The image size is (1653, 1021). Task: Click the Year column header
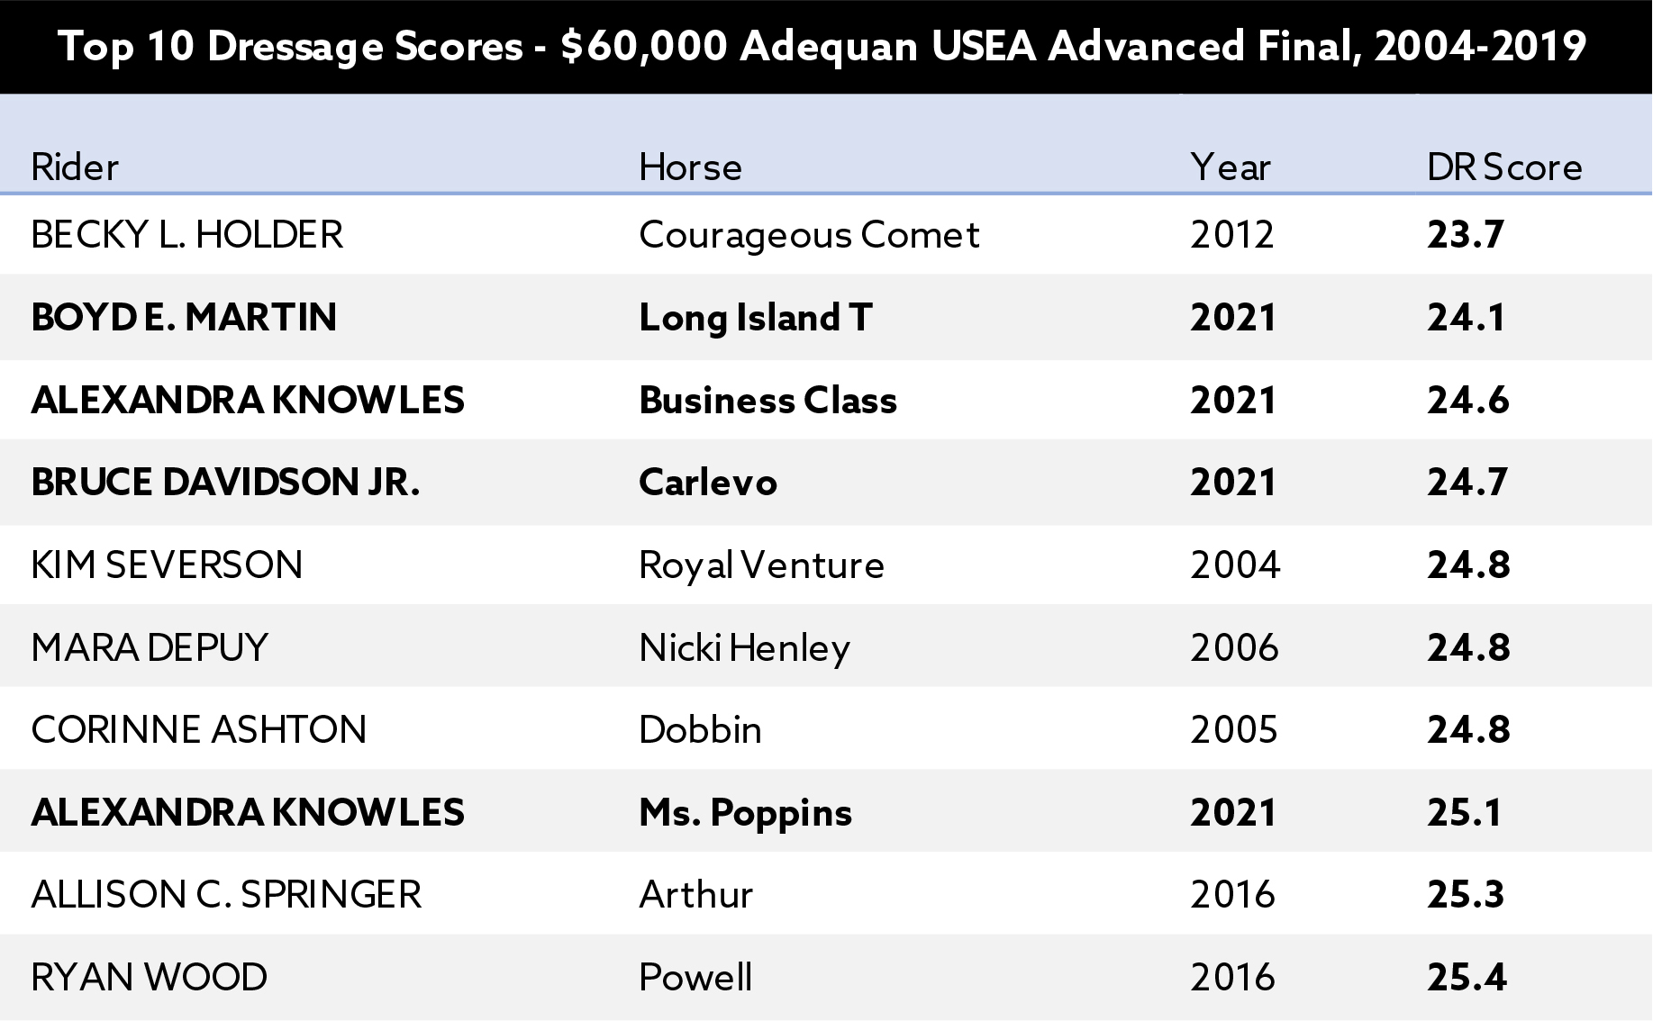pos(1230,167)
